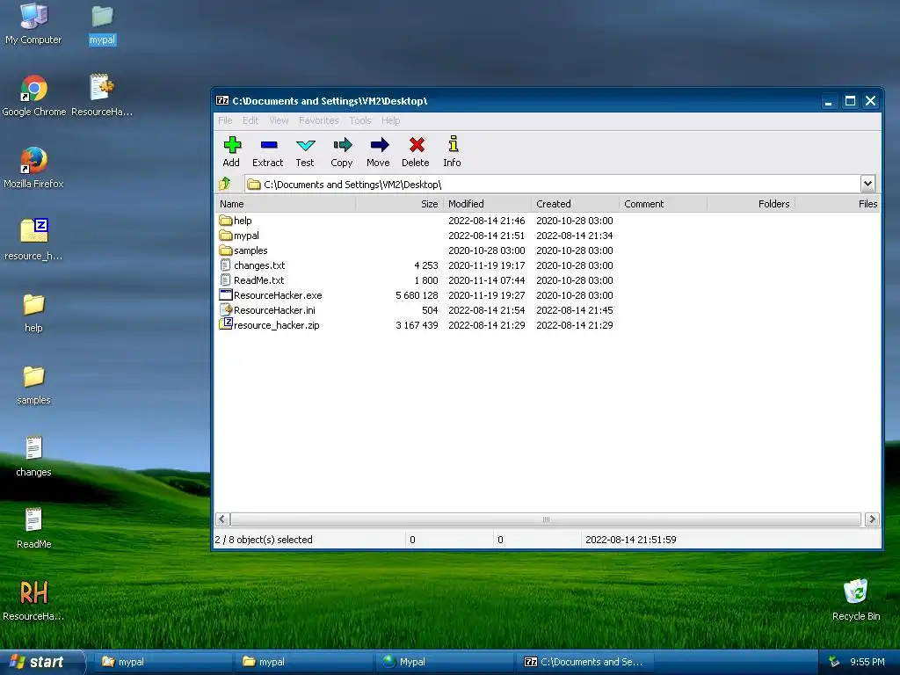Click the size value 5 680 128
900x675 pixels.
[x=417, y=295]
